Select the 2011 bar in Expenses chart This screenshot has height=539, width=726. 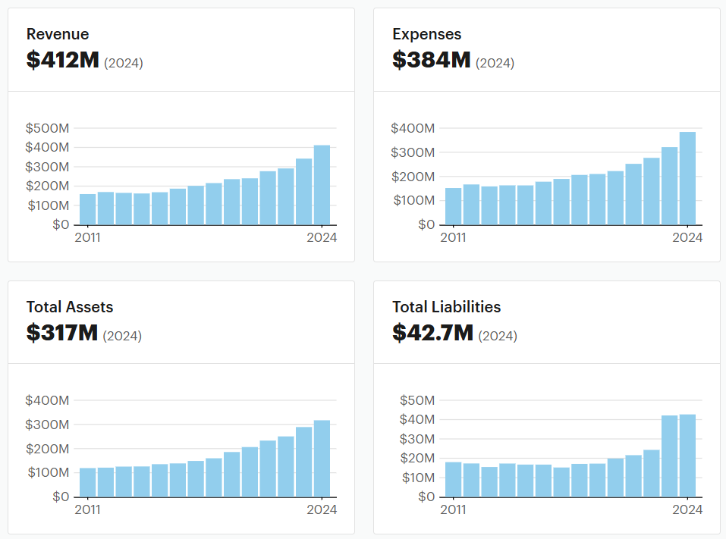pos(454,206)
